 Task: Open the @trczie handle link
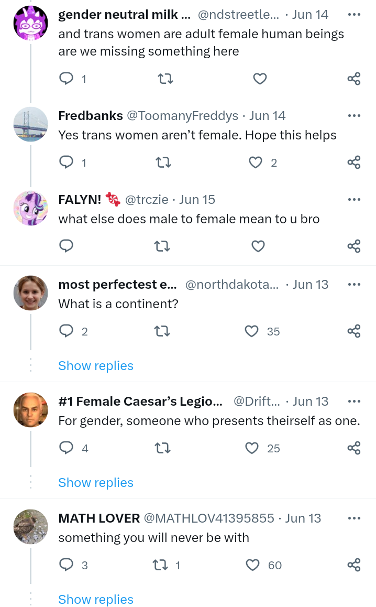[x=146, y=200]
